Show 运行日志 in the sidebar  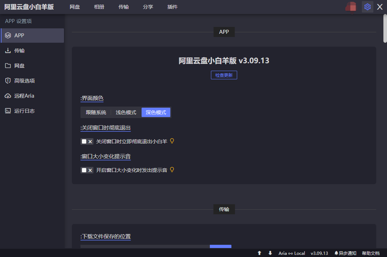[32, 111]
